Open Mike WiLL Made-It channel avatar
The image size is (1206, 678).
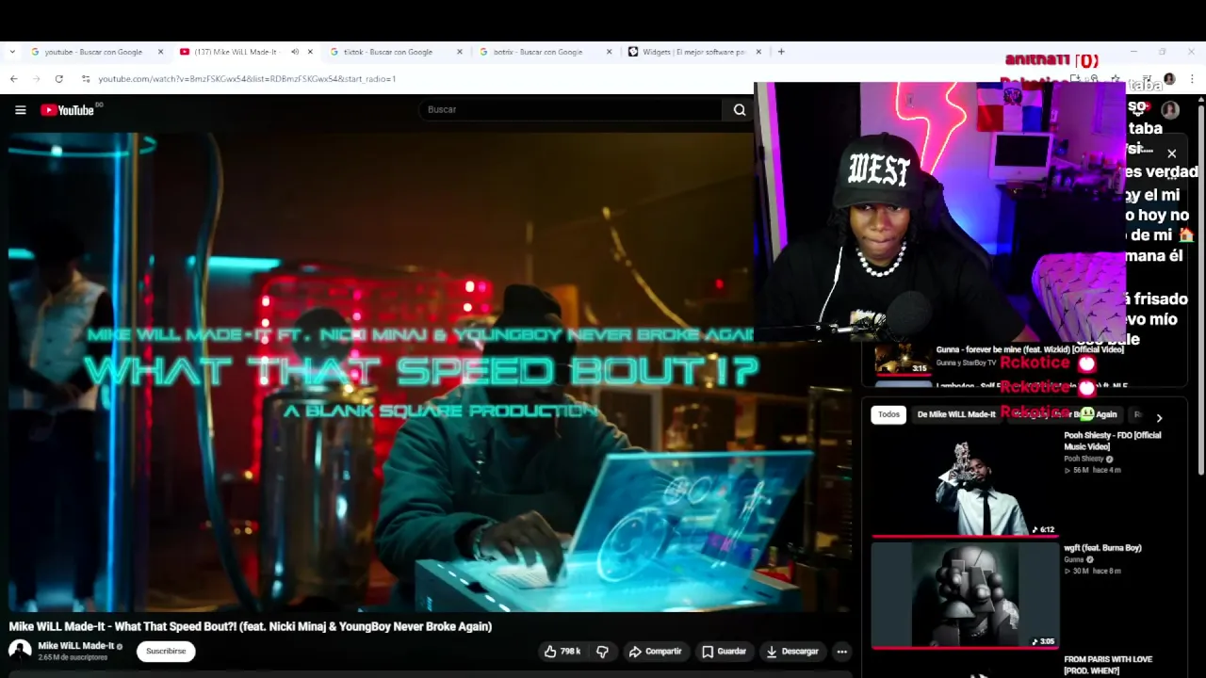[x=20, y=651]
